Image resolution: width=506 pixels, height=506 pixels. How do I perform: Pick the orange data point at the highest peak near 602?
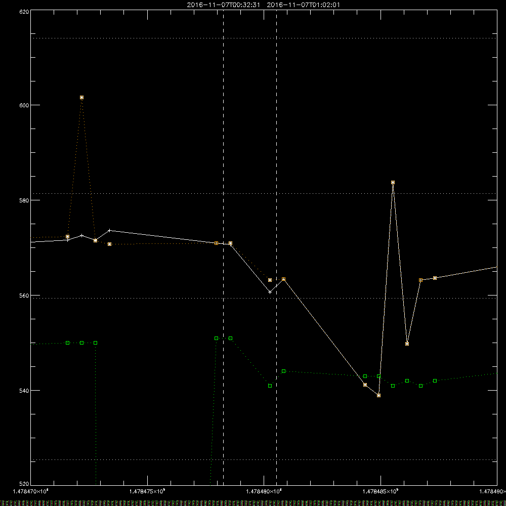[x=81, y=98]
